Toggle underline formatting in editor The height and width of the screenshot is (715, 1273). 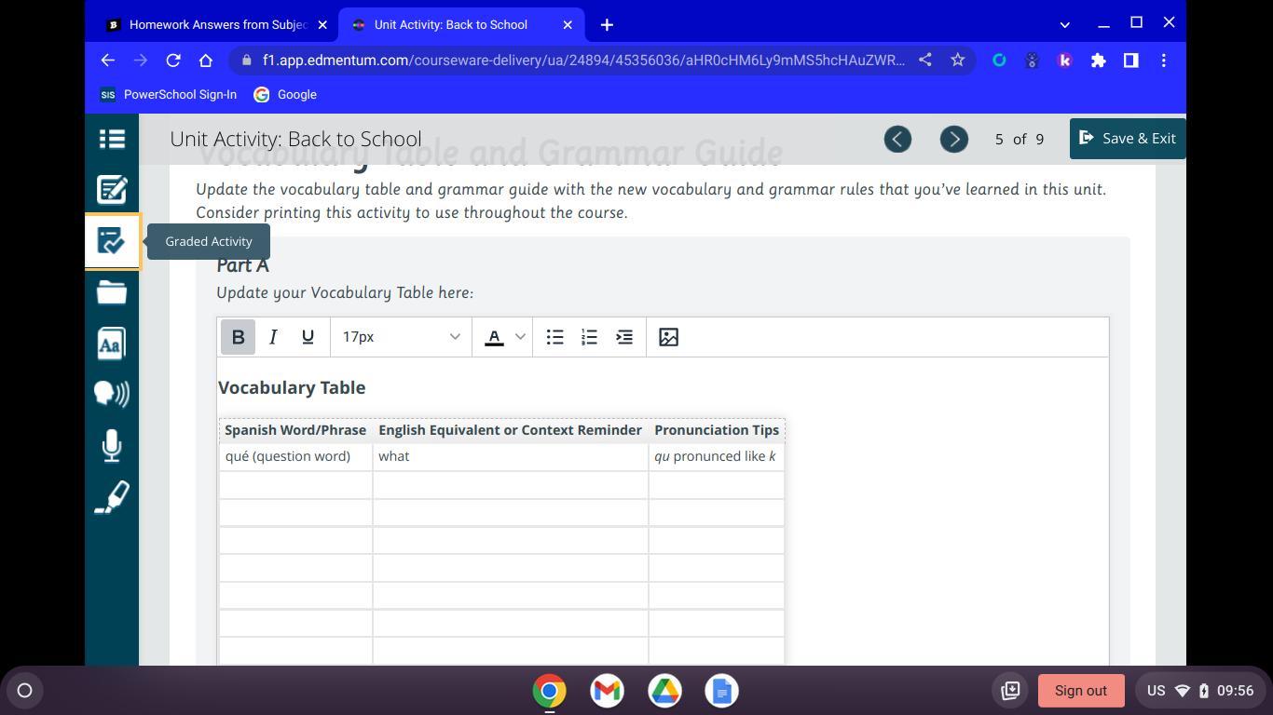(308, 337)
